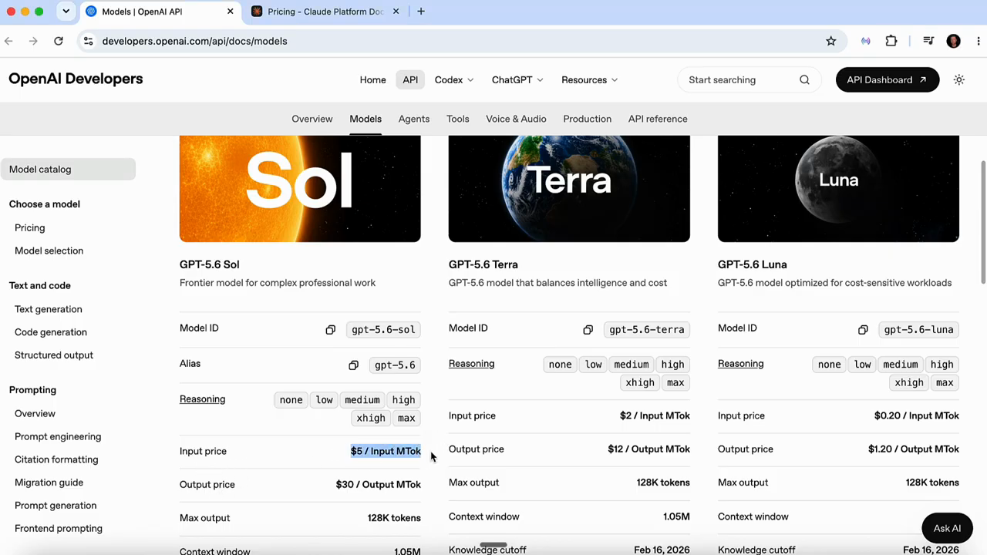Viewport: 987px width, 555px height.
Task: Close the Models | OpenAI API tab
Action: point(230,12)
